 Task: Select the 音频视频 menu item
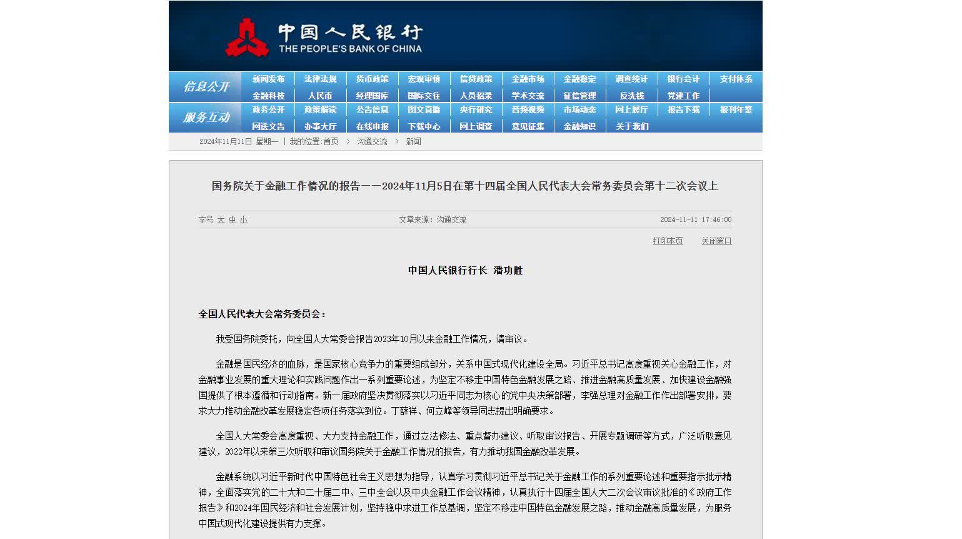point(528,110)
